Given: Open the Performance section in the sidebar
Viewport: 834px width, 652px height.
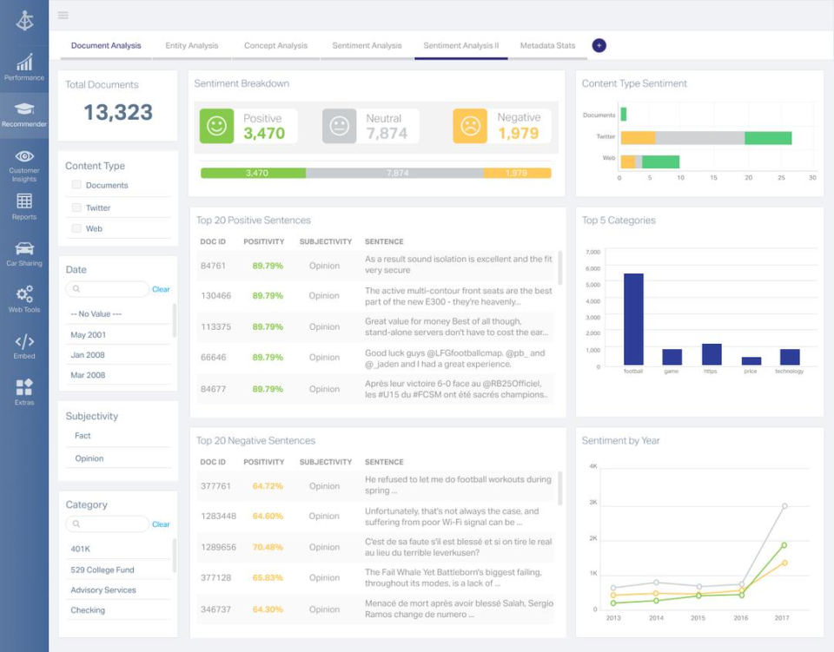Looking at the screenshot, I should tap(24, 68).
